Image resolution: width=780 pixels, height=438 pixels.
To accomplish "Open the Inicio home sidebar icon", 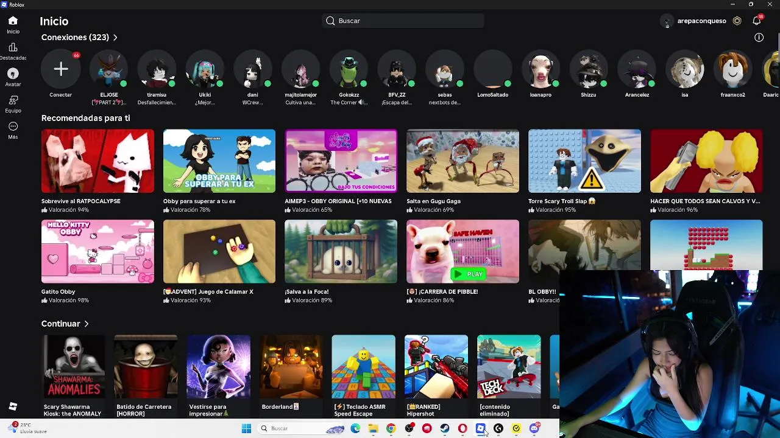I will click(x=13, y=25).
